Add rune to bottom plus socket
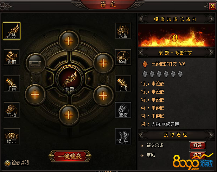Viewport: 217px width, 172px height. pyautogui.click(x=69, y=115)
